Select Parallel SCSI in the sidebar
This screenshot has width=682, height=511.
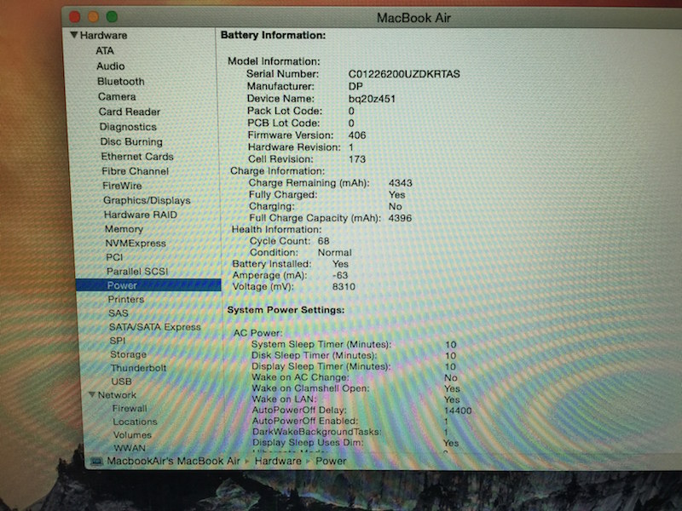click(x=137, y=271)
